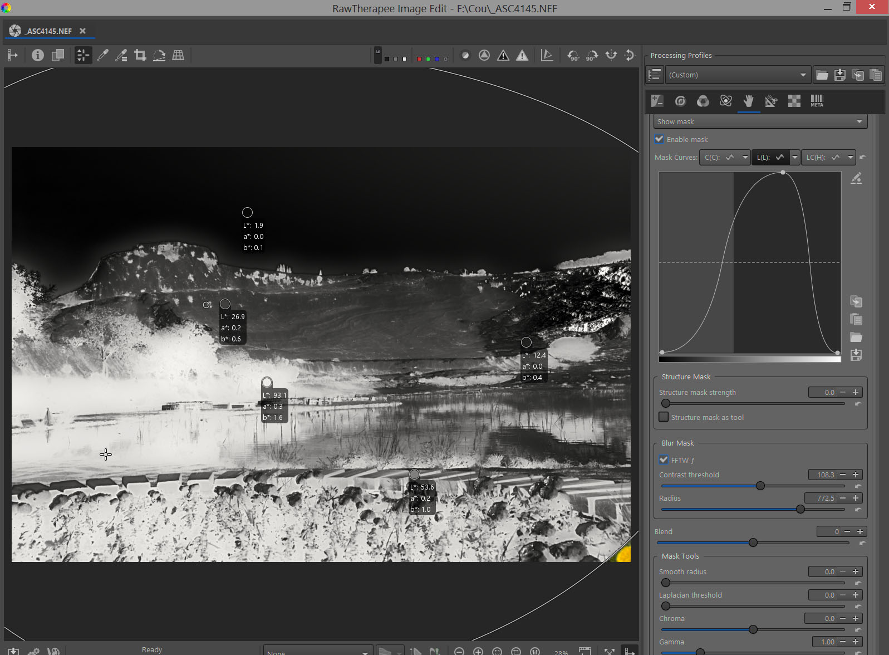Enable Structure mask as tool checkbox

pos(664,417)
